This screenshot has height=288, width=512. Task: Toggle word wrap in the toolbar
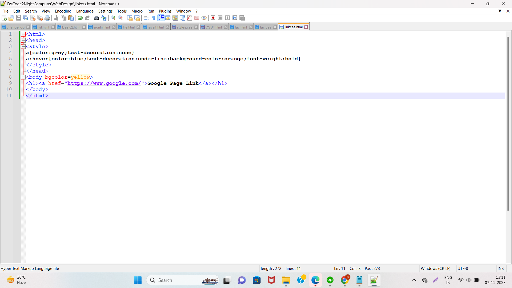pyautogui.click(x=146, y=18)
